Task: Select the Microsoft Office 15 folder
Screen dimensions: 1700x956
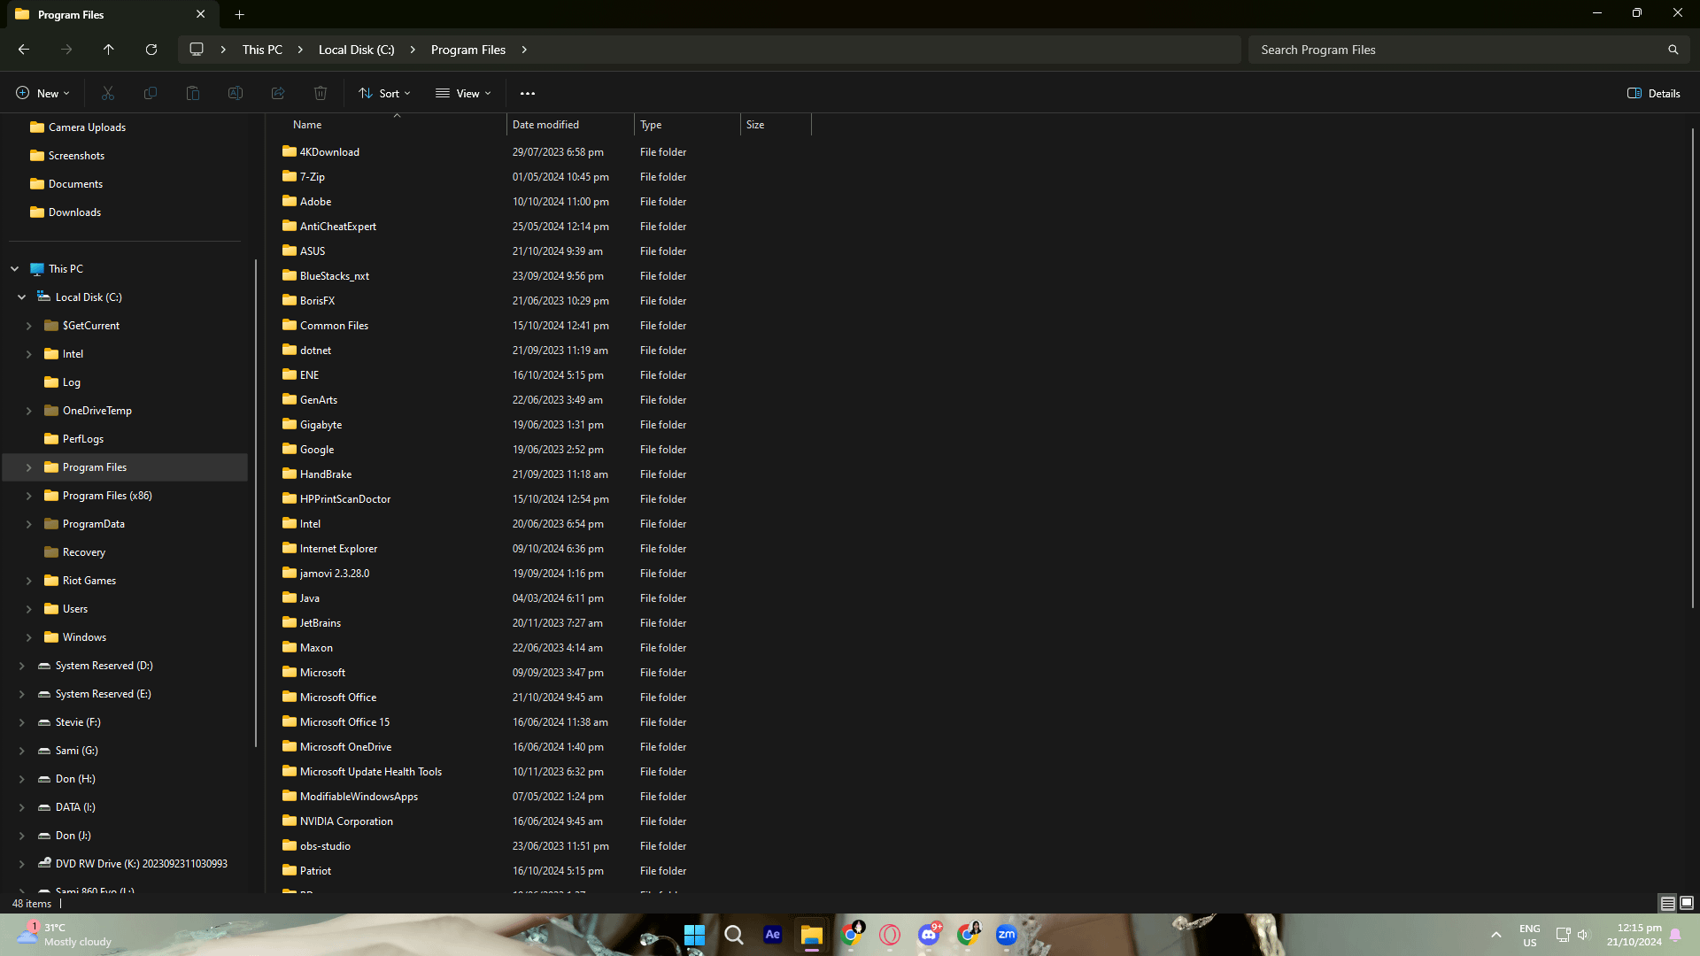Action: coord(344,722)
